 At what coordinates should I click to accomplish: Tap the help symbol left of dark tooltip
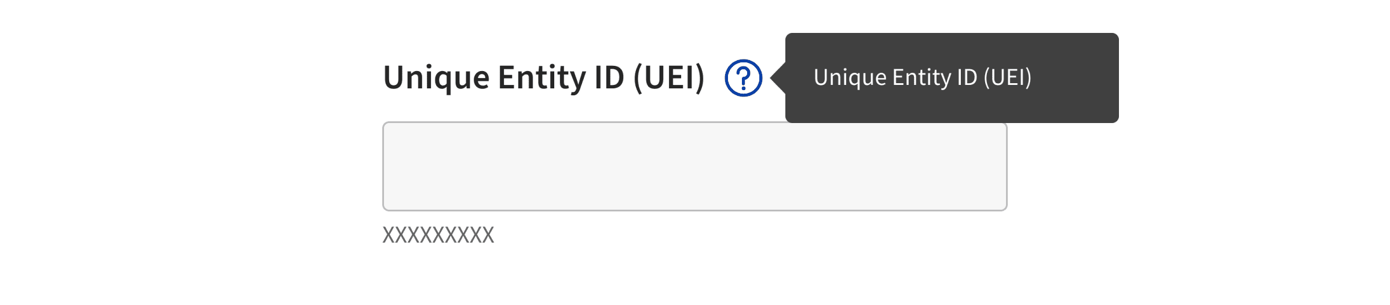click(x=743, y=78)
